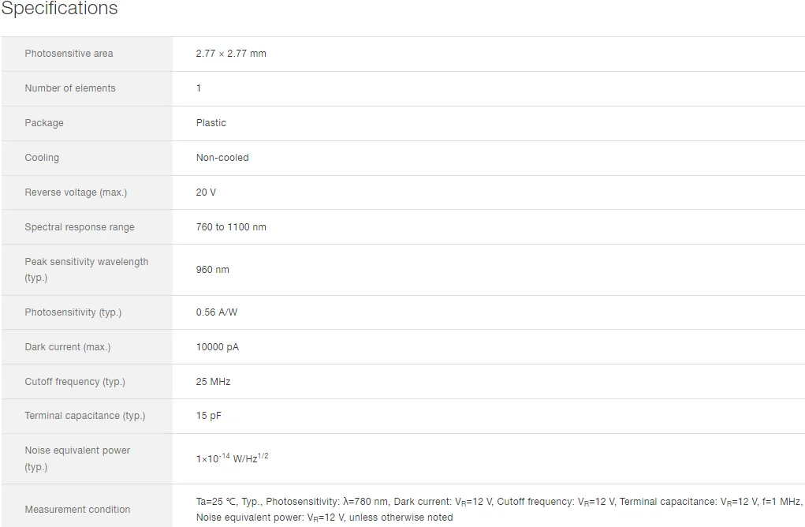Click the Noise equivalent power label
Screen dimensions: 805x527
pyautogui.click(x=77, y=450)
